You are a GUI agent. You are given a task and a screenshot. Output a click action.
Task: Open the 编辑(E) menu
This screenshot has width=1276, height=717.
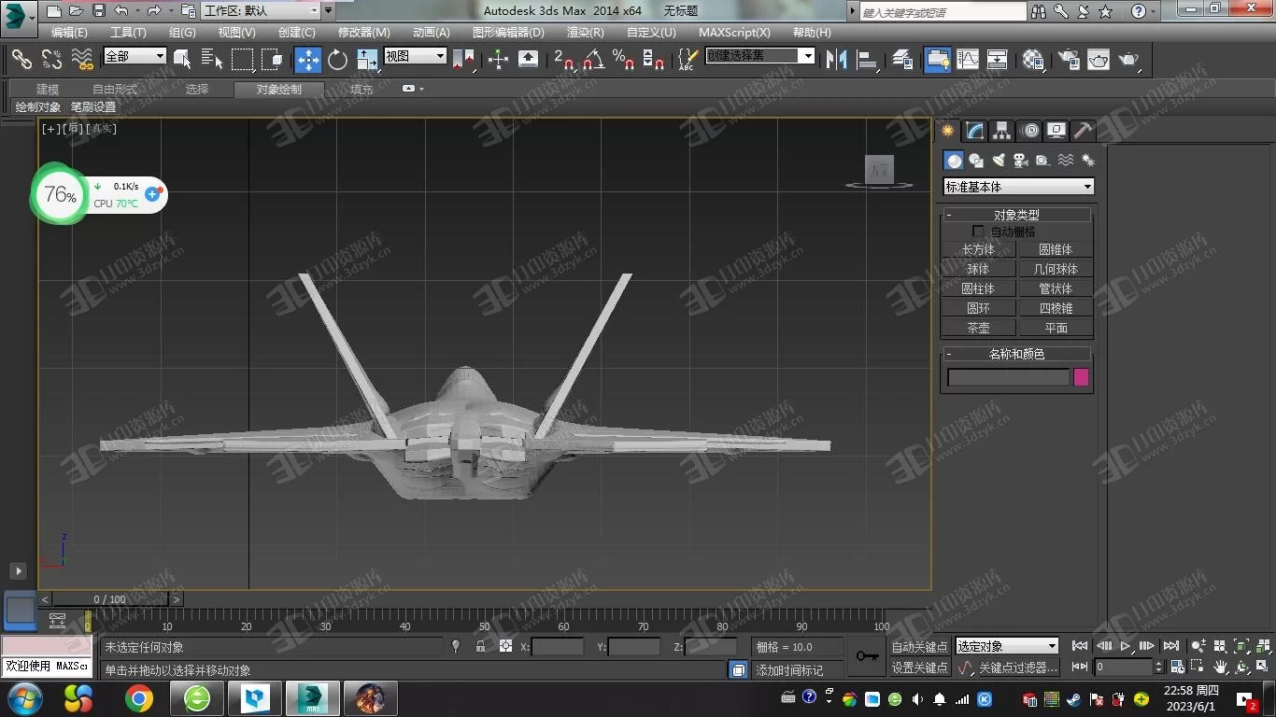[x=69, y=32]
